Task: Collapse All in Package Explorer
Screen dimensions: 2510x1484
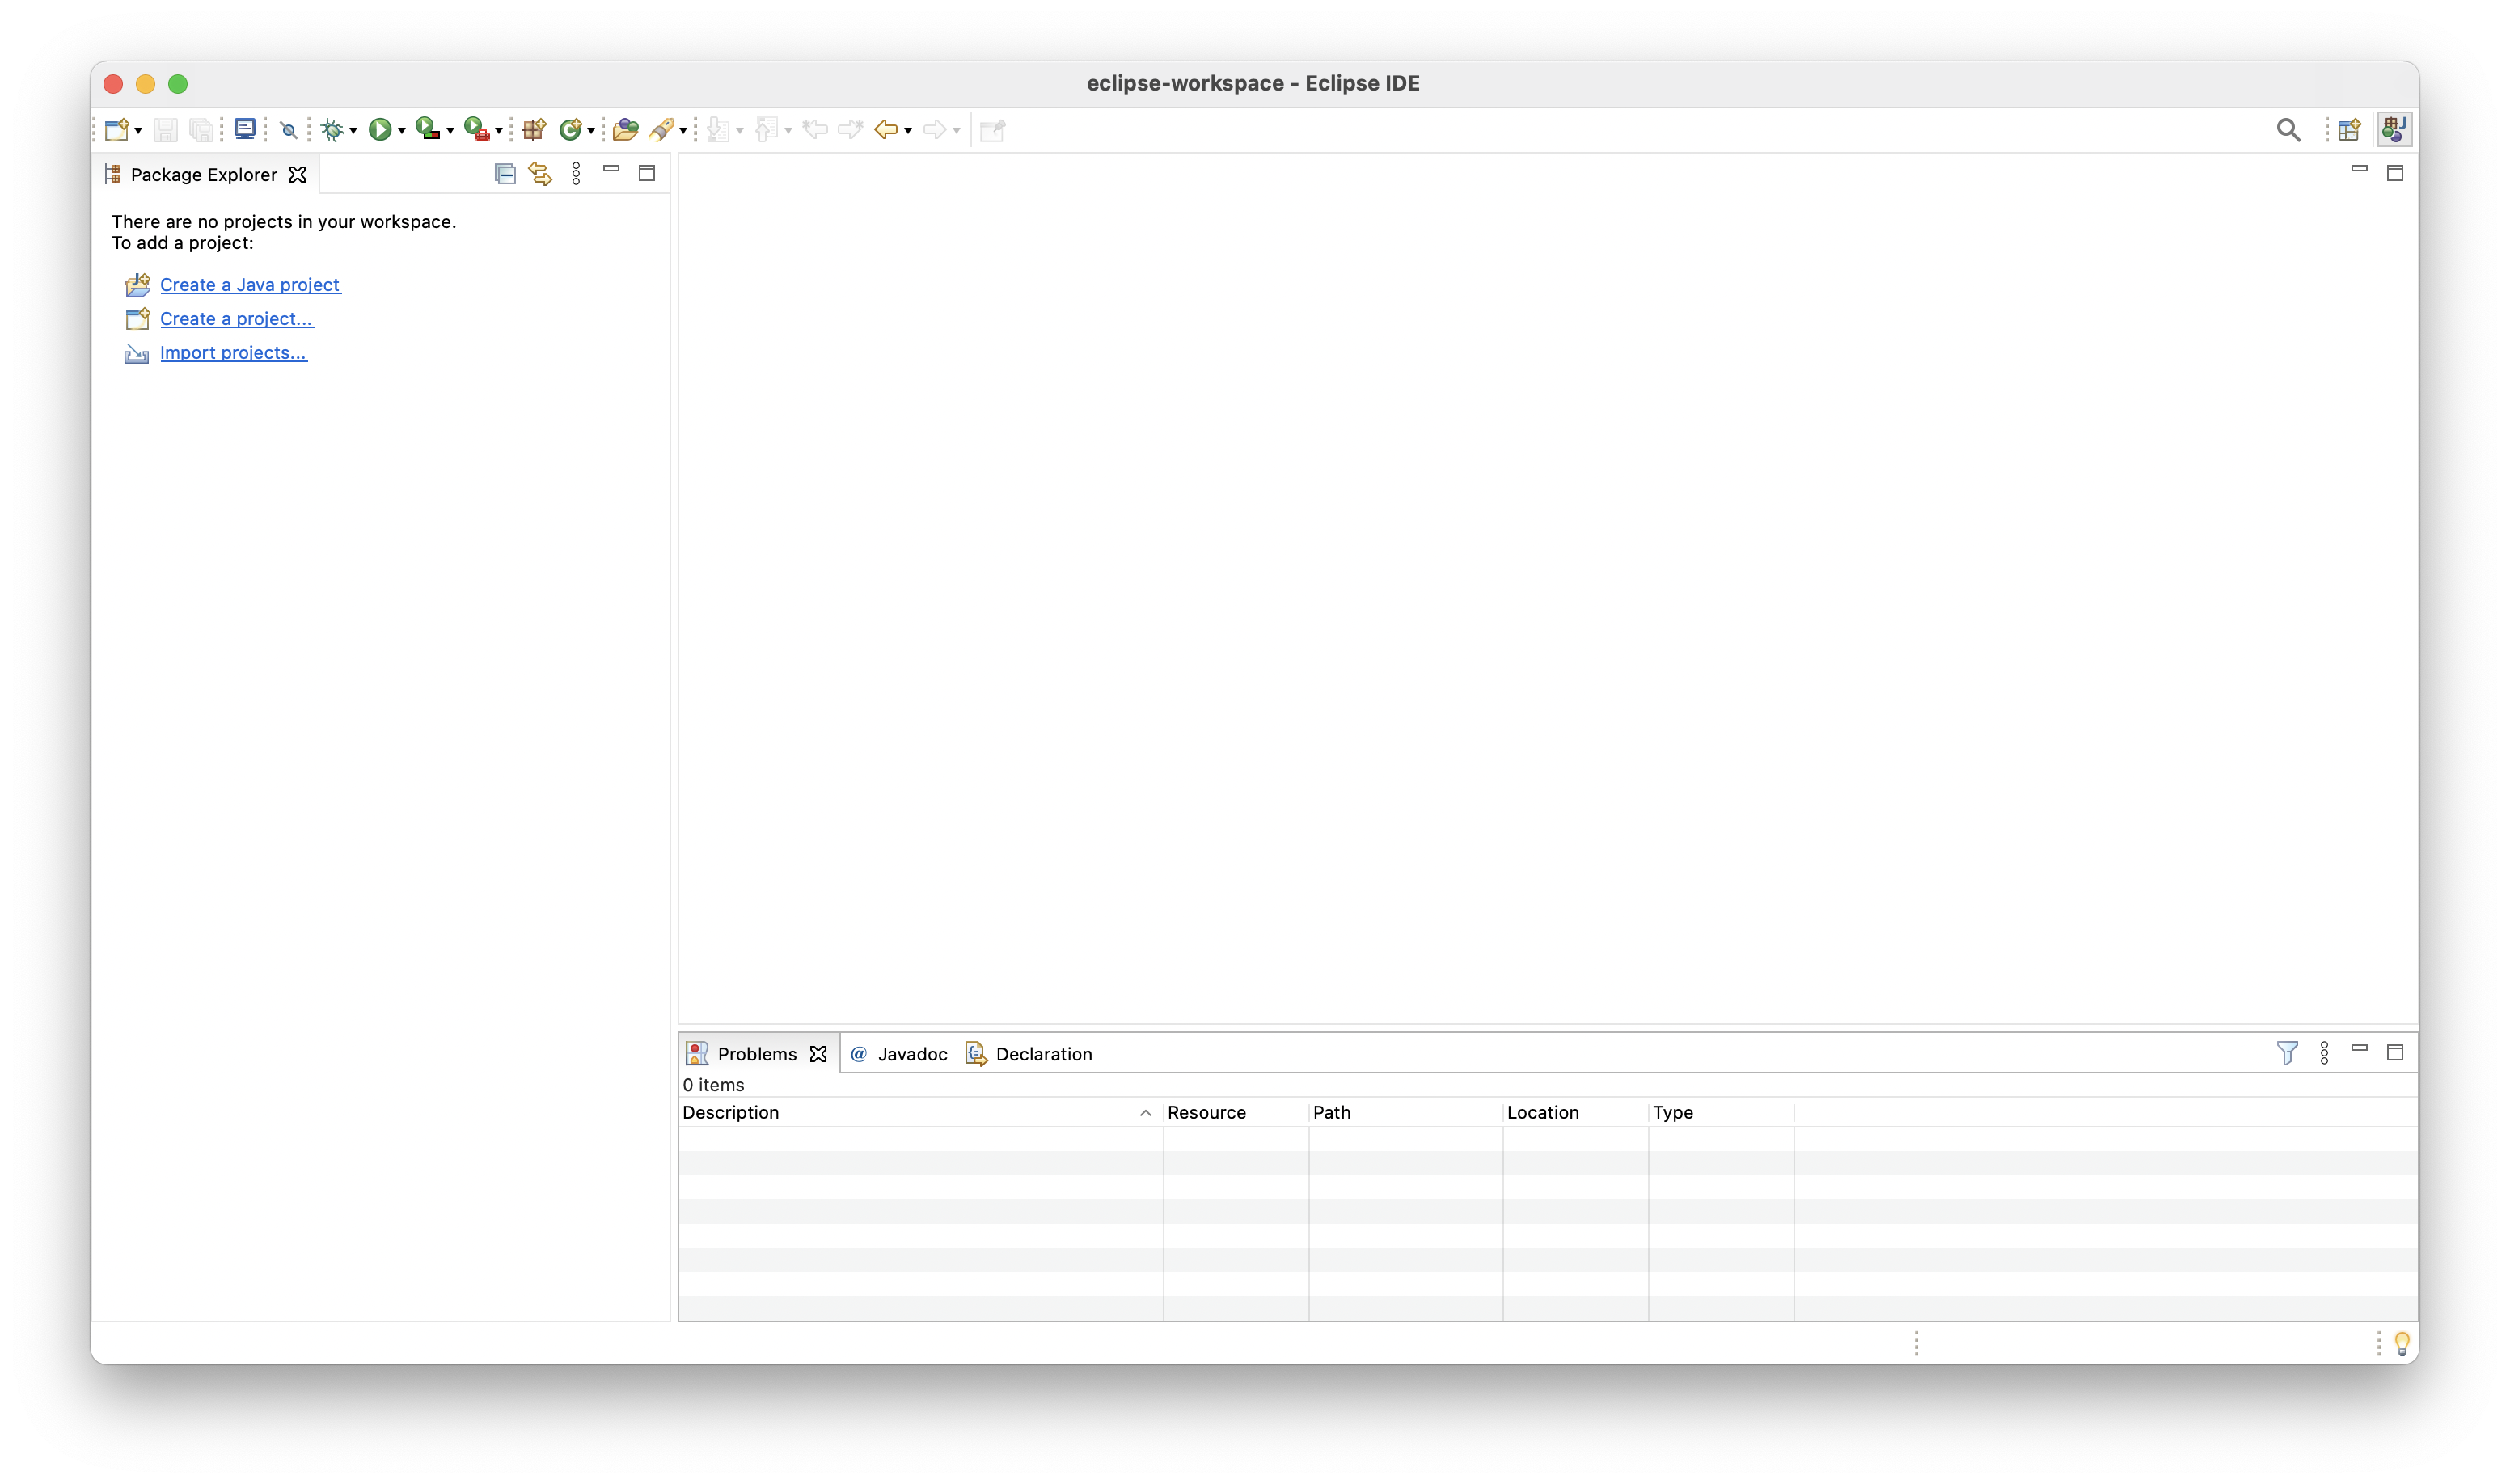Action: click(505, 174)
